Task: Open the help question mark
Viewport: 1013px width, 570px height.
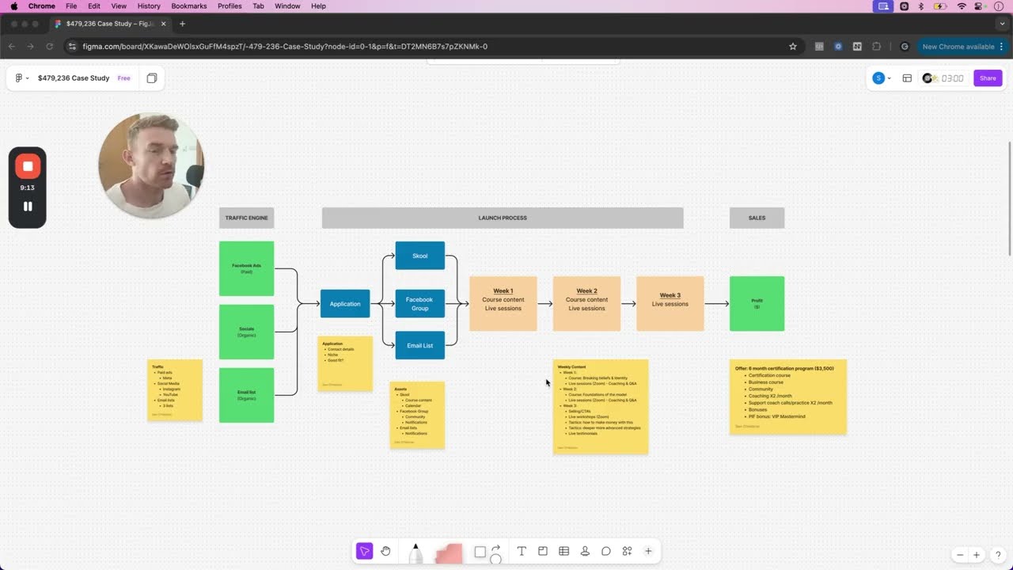Action: point(998,555)
